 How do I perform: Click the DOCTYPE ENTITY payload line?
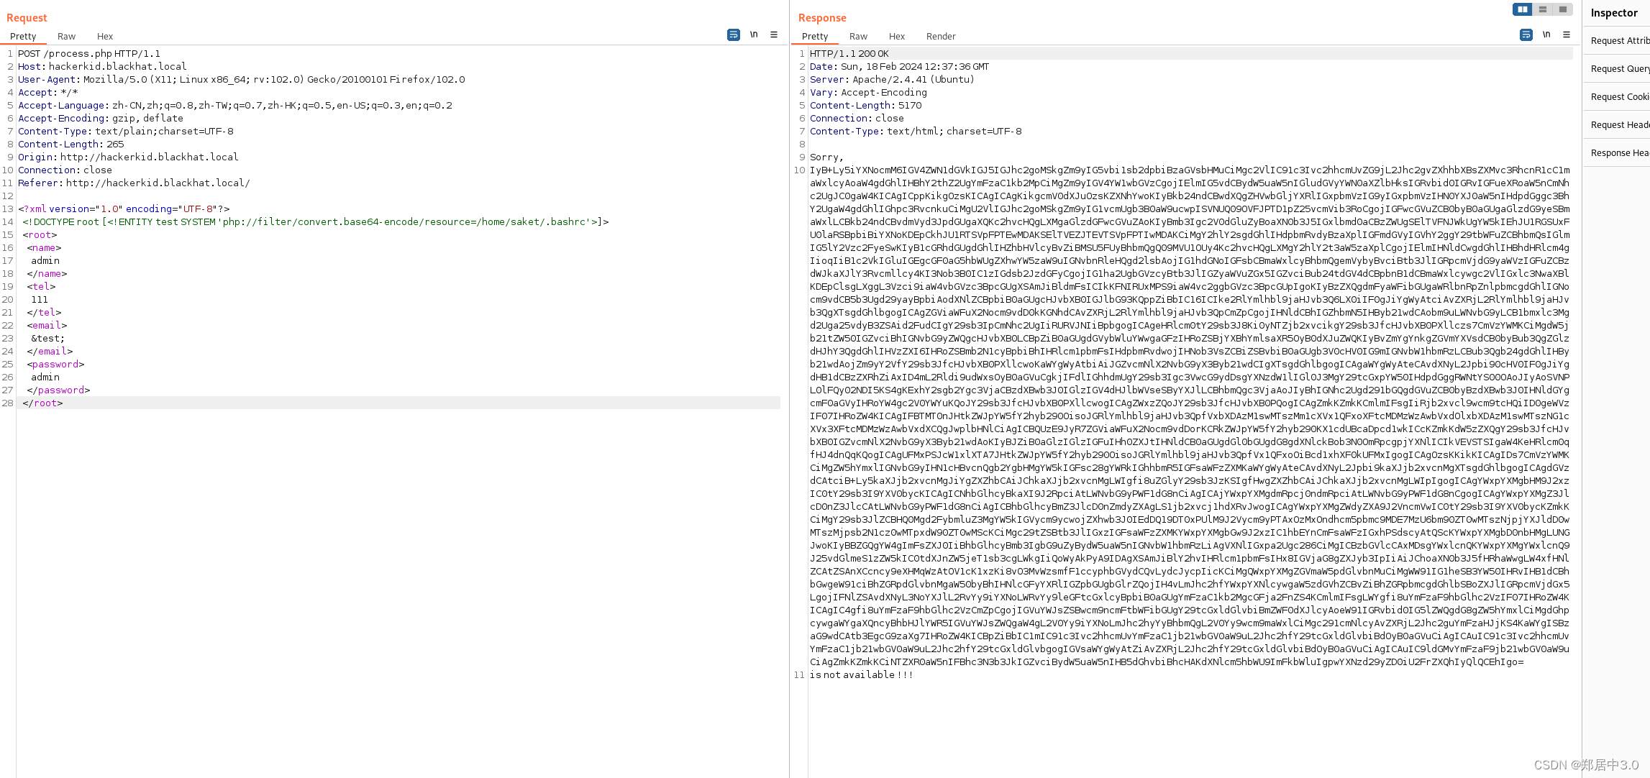click(316, 221)
